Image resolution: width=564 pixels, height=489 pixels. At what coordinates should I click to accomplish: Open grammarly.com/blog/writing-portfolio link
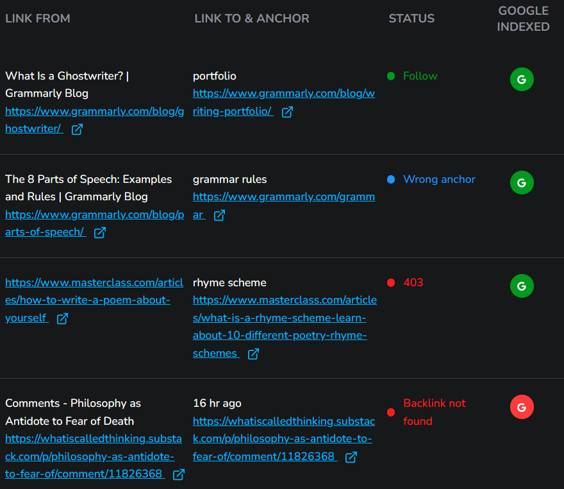click(284, 102)
